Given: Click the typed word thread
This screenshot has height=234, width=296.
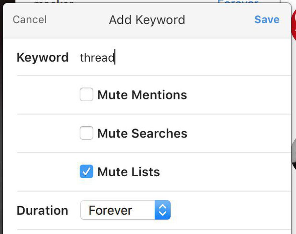Looking at the screenshot, I should point(97,58).
